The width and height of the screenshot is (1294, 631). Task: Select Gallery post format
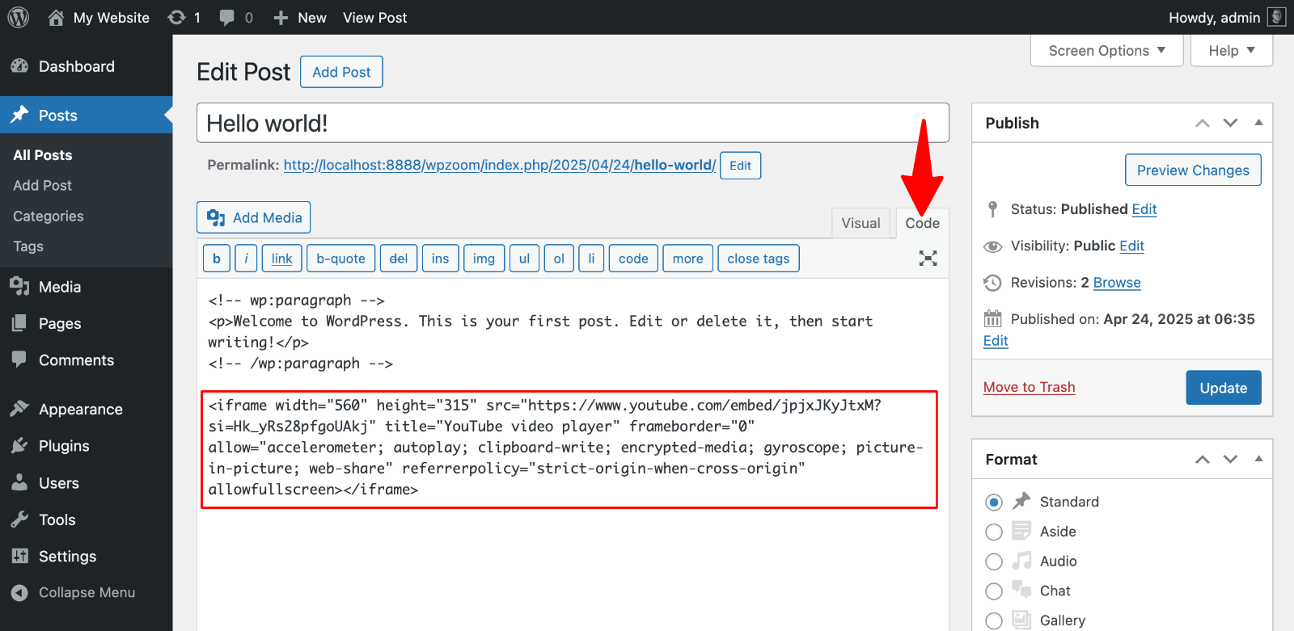pos(994,620)
